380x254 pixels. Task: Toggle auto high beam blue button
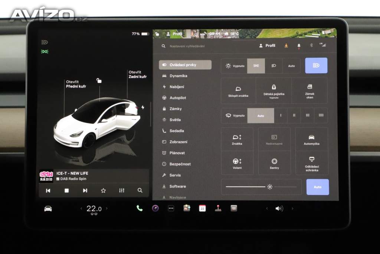point(316,65)
